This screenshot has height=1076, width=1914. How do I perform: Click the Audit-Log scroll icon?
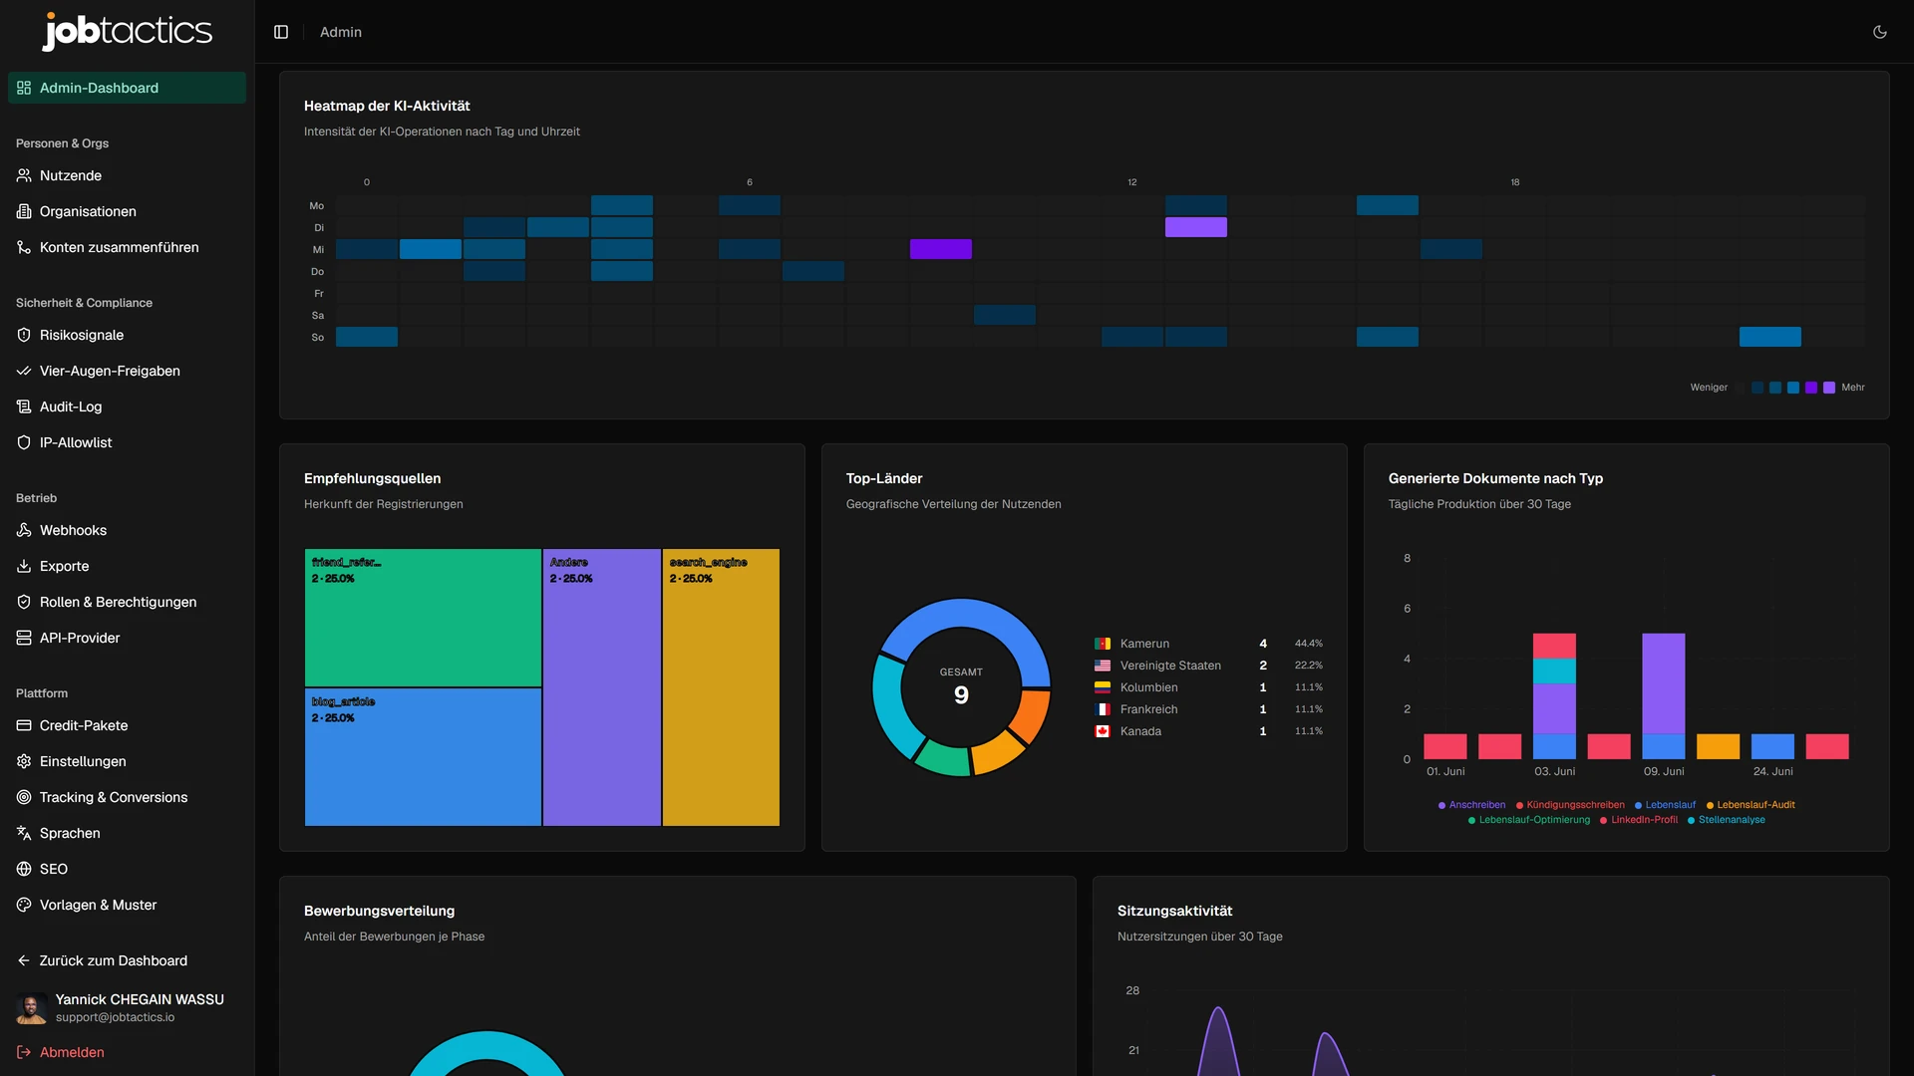24,406
